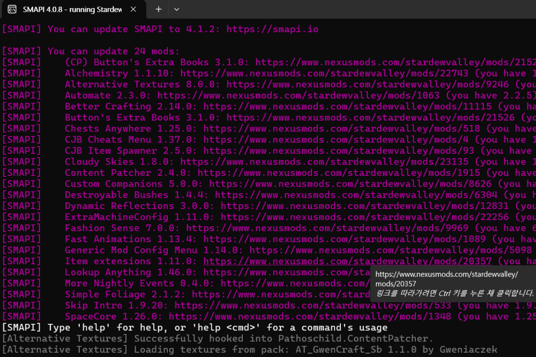
Task: Select the SMAPI 4.0.8 running Stardew tab
Action: (x=73, y=9)
